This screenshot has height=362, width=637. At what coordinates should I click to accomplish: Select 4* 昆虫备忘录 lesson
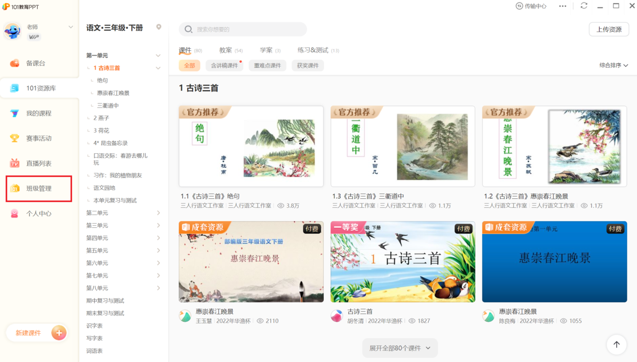pyautogui.click(x=110, y=143)
